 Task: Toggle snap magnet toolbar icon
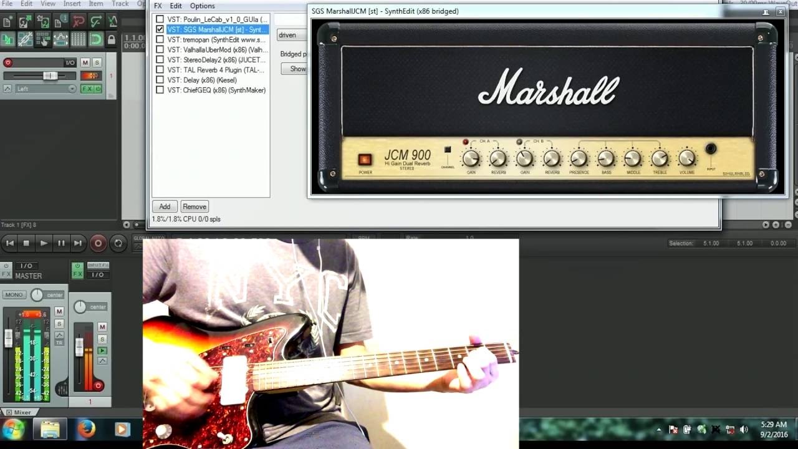pyautogui.click(x=95, y=39)
